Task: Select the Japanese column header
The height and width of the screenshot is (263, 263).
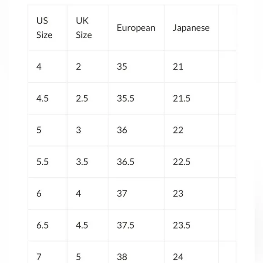Action: [191, 28]
